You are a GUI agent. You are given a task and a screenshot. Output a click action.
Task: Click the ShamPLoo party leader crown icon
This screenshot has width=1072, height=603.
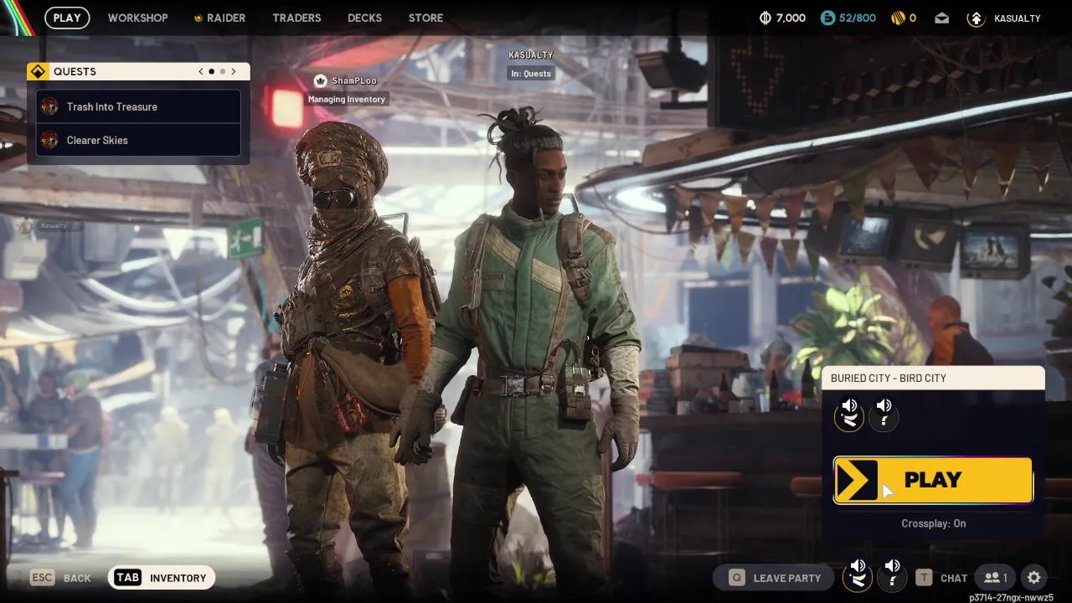[320, 80]
